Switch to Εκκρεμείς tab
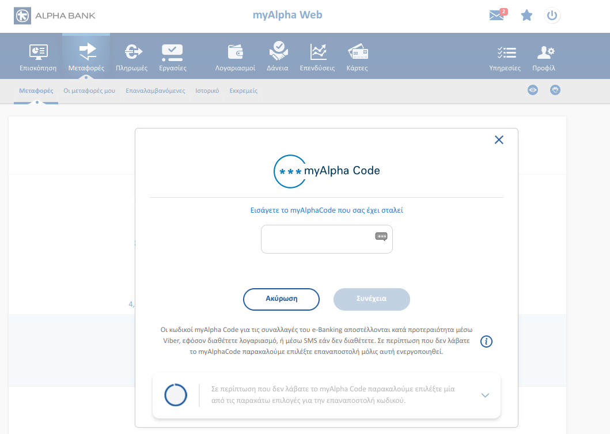 [x=244, y=90]
